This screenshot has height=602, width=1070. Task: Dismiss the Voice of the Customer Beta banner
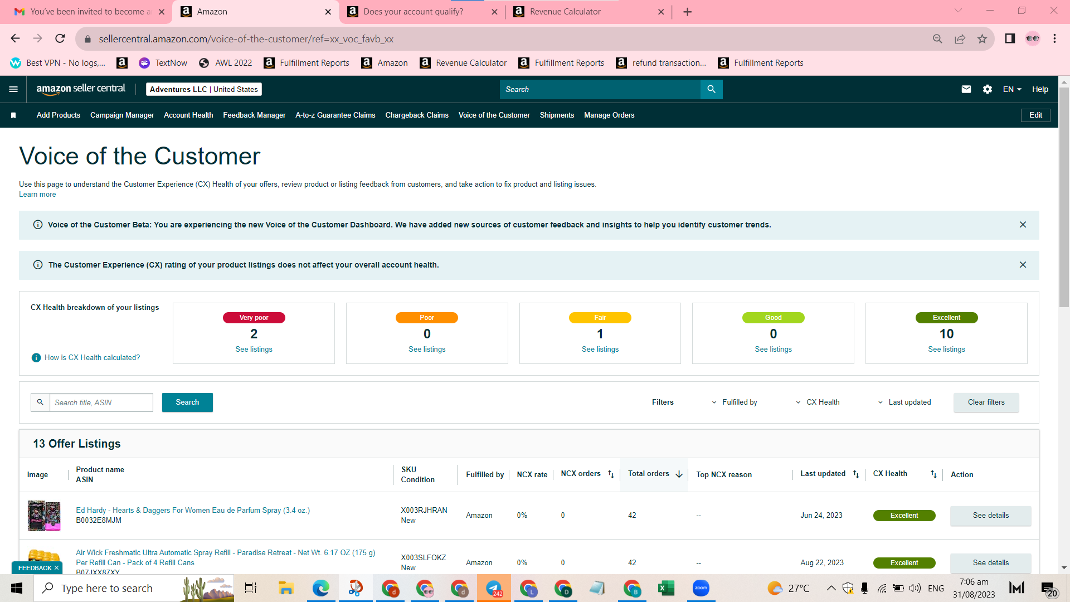[1023, 225]
